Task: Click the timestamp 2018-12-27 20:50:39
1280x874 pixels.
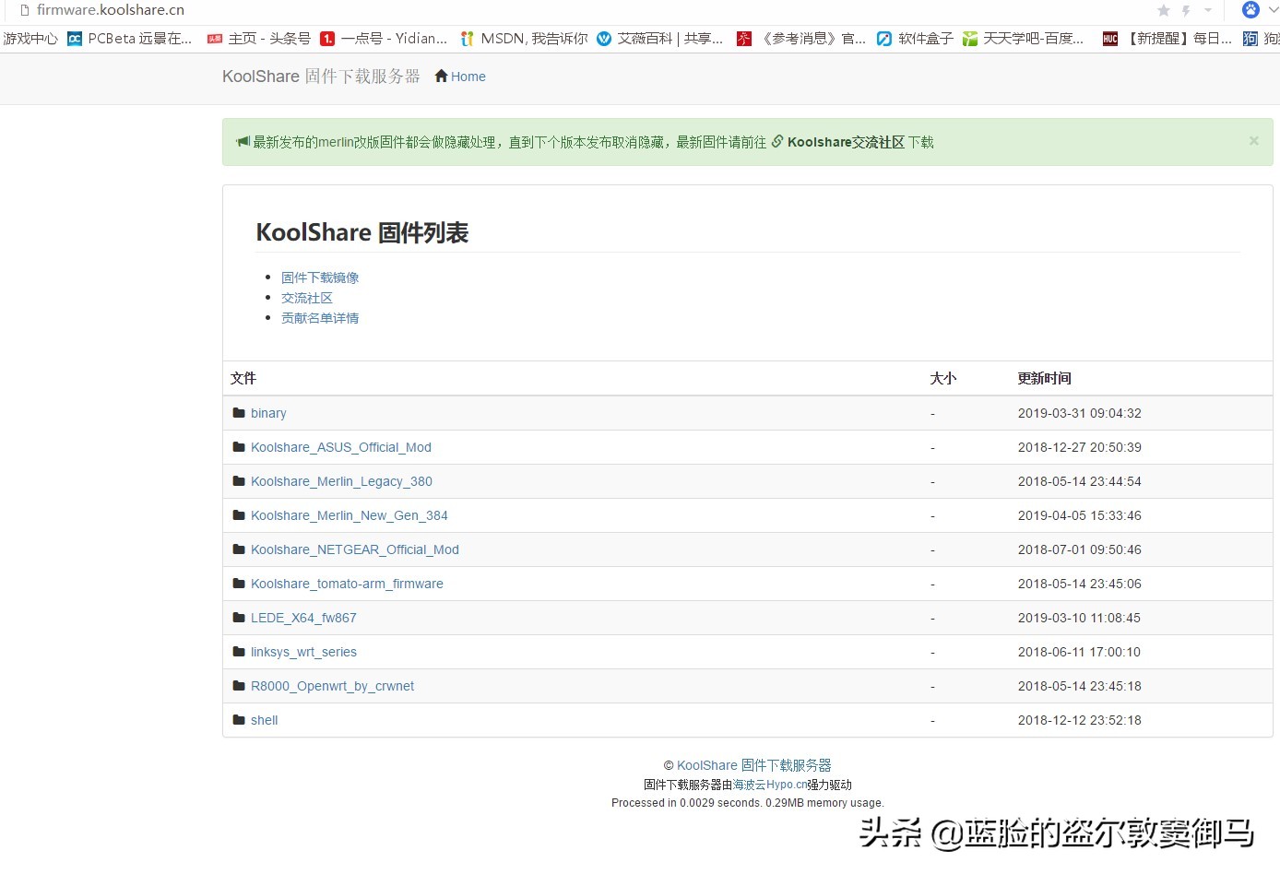Action: click(1080, 447)
